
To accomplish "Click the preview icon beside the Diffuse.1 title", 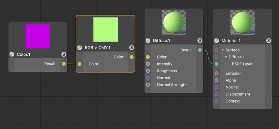I will pos(148,41).
